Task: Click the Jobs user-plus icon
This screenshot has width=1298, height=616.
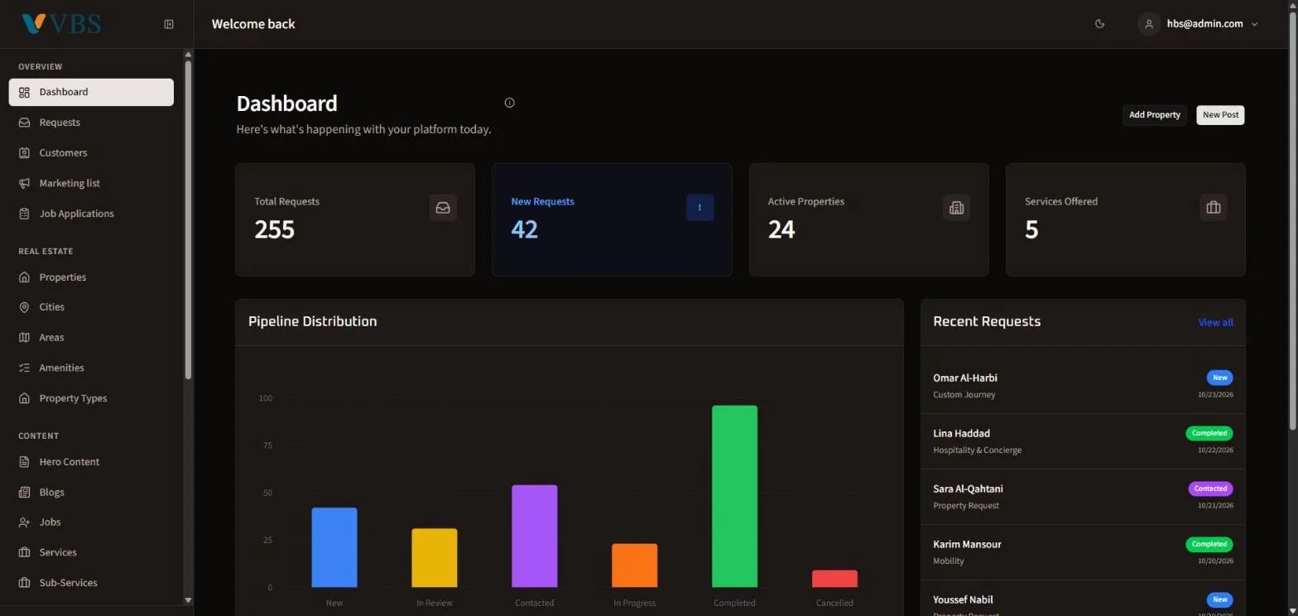Action: click(x=24, y=522)
